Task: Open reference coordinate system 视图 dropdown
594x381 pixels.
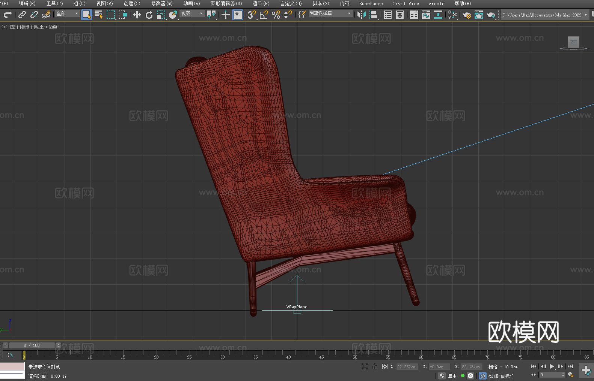Action: (x=192, y=13)
